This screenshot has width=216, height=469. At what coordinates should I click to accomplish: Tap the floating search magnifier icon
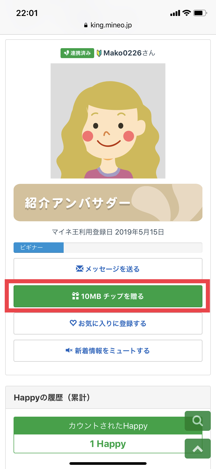(197, 421)
